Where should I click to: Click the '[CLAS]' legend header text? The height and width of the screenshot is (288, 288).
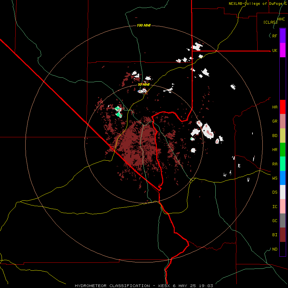coord(270,22)
